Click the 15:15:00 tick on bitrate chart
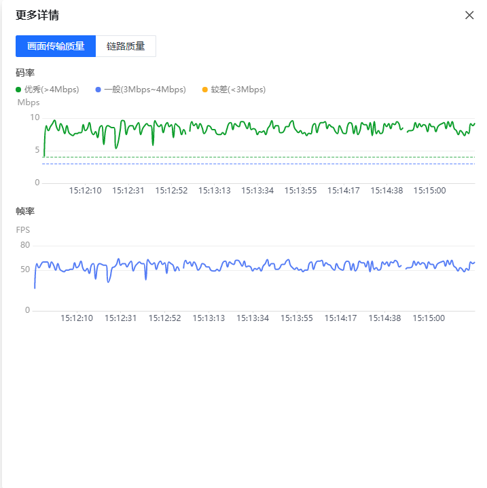This screenshot has height=488, width=487. coord(429,191)
